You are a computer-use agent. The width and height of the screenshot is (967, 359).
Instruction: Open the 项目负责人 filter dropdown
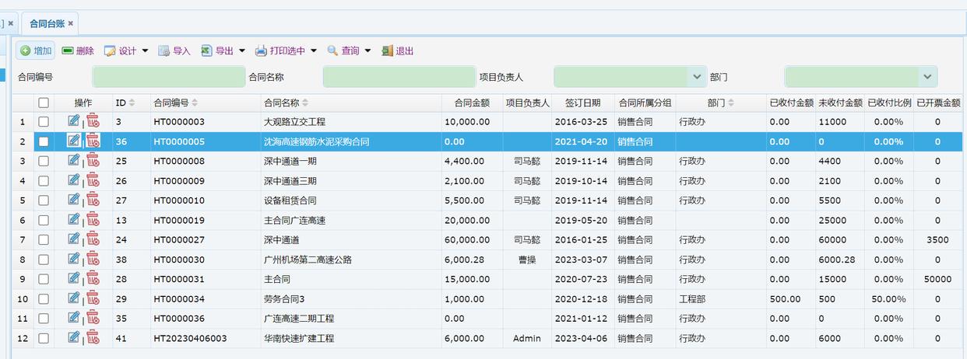pos(696,77)
